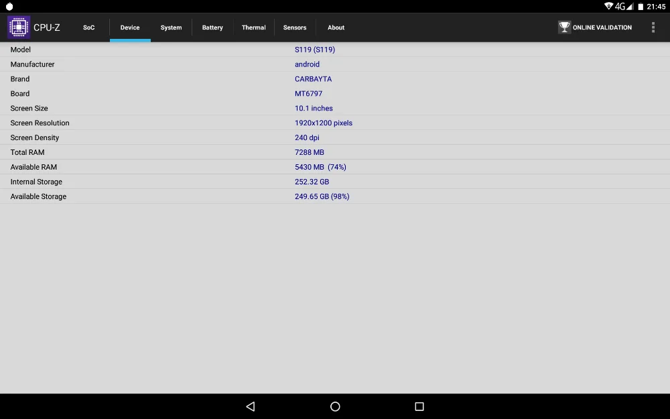Image resolution: width=670 pixels, height=419 pixels.
Task: Tap the Brand value CARBAYTA
Action: 313,79
